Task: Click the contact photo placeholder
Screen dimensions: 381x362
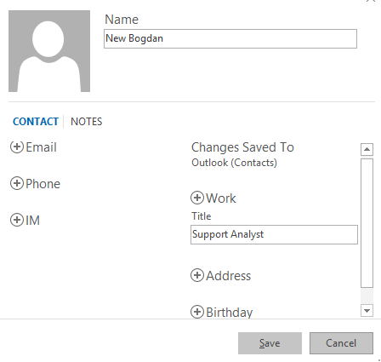Action: point(49,51)
